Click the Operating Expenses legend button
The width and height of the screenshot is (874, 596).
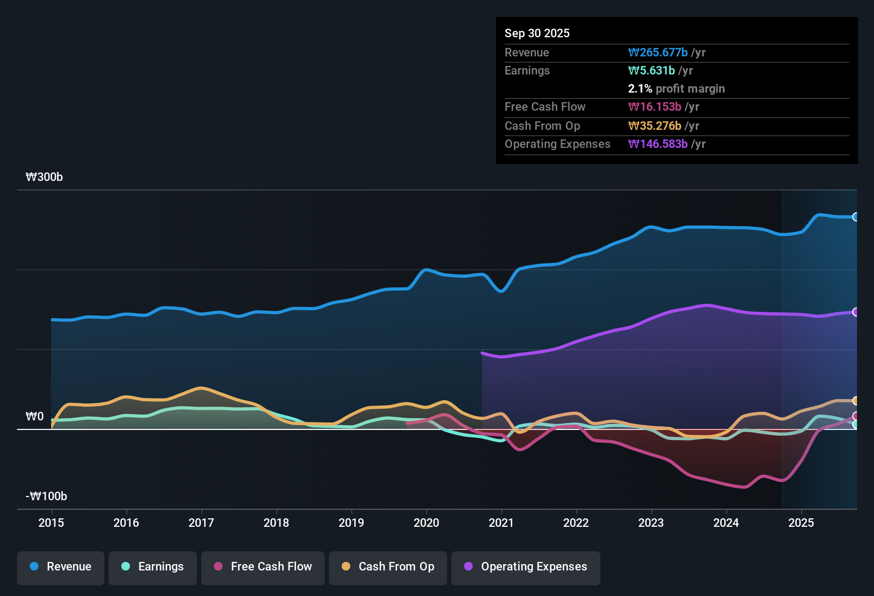(x=525, y=567)
